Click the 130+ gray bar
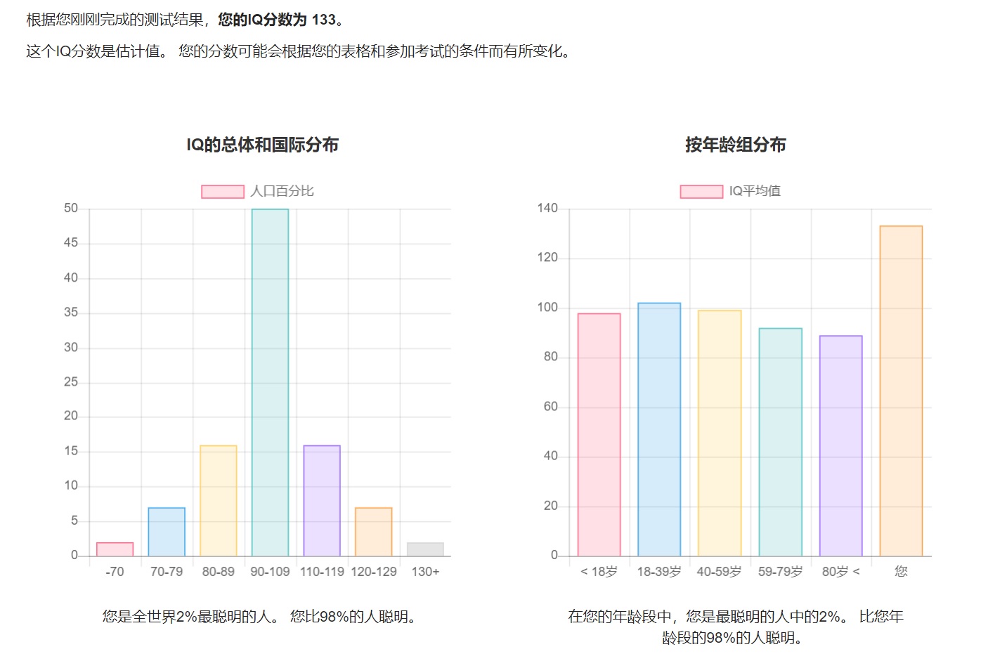Image resolution: width=988 pixels, height=661 pixels. point(425,549)
